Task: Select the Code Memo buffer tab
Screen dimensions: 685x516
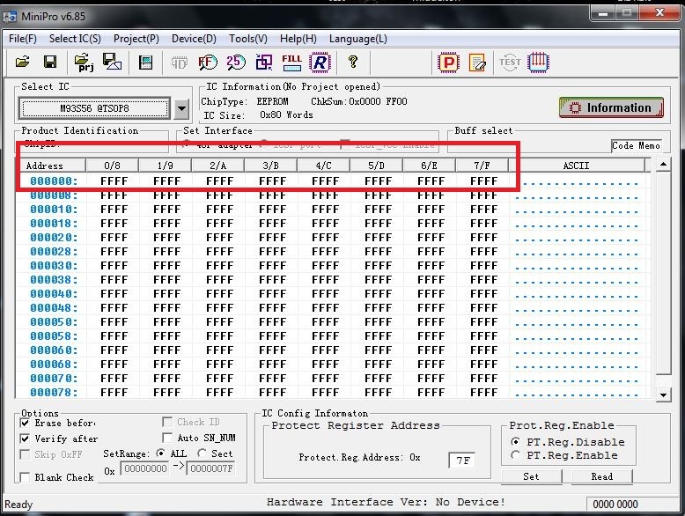Action: [636, 145]
